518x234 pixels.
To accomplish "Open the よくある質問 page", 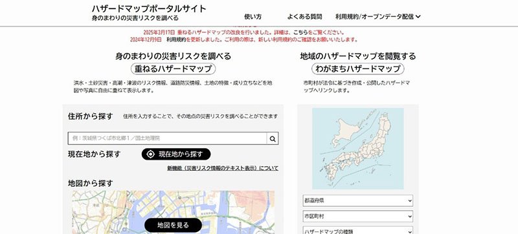I will coord(304,16).
